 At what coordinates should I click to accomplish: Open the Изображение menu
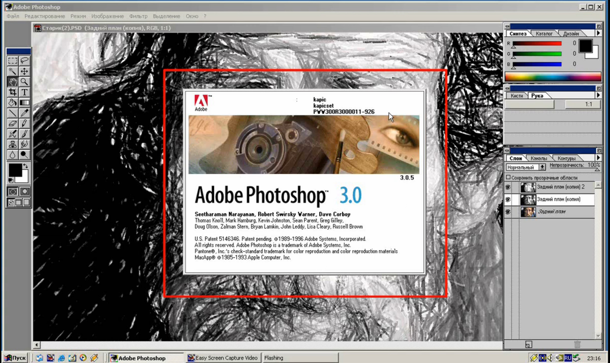point(108,16)
